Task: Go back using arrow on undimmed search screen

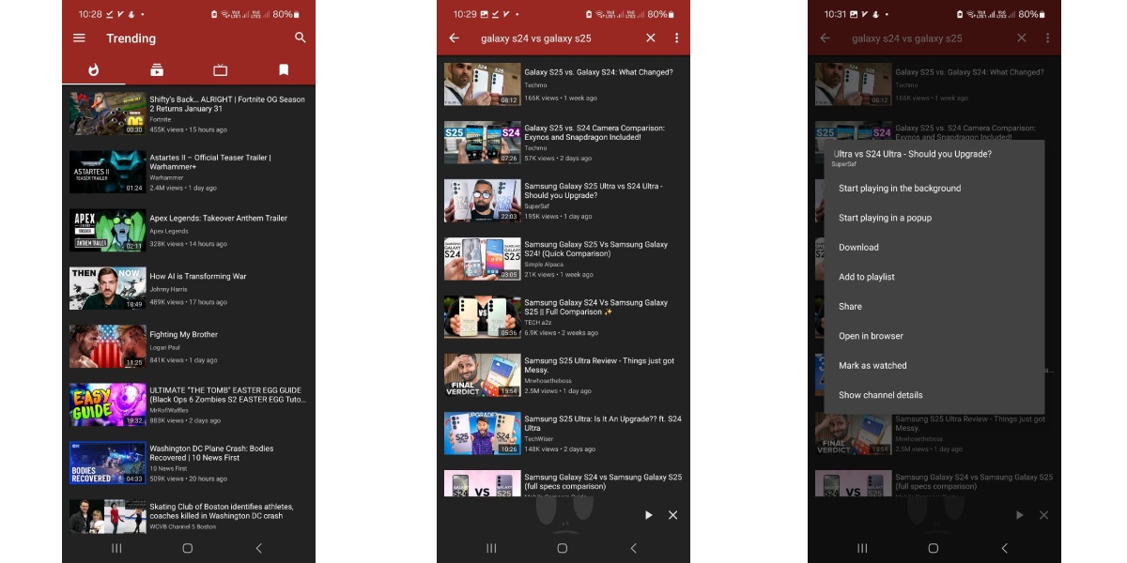Action: coord(455,38)
